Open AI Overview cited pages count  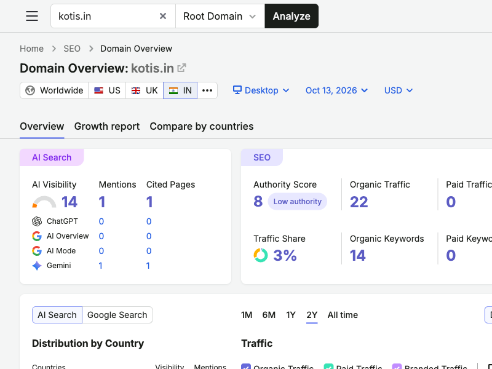pos(149,236)
